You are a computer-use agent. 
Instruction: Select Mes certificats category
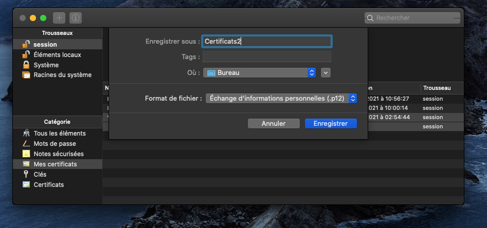tap(58, 164)
